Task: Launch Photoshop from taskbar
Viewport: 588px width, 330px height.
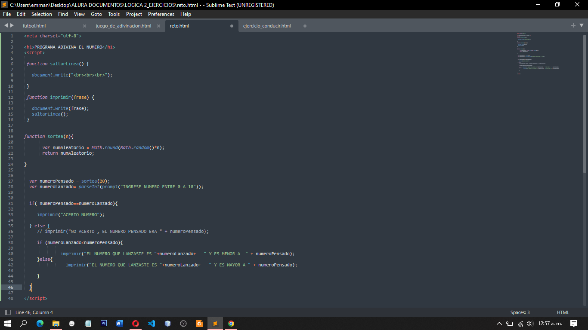Action: click(104, 324)
